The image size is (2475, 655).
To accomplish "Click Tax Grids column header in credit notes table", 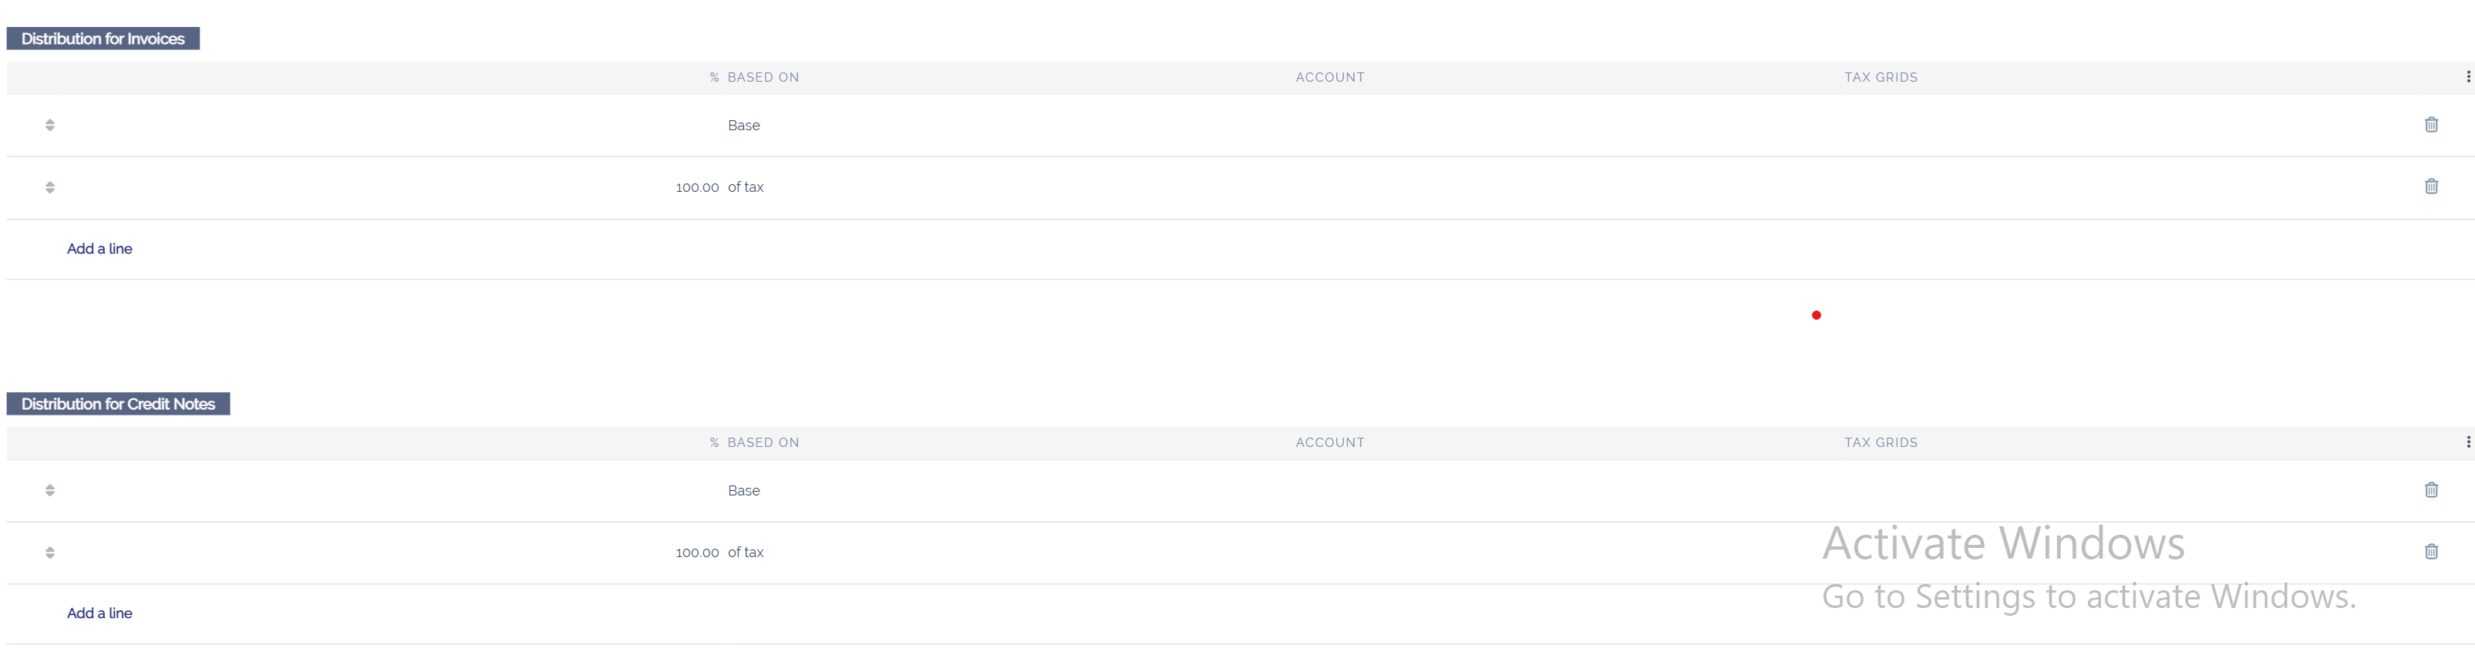I will point(1881,442).
